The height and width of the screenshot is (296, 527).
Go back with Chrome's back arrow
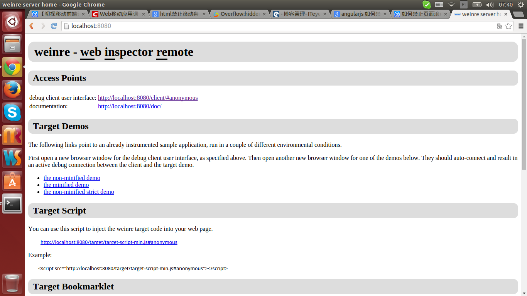(x=32, y=26)
